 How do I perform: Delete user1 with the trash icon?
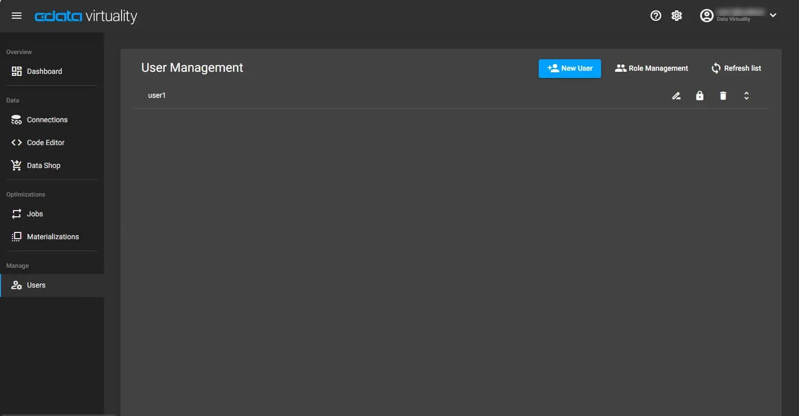(x=723, y=96)
